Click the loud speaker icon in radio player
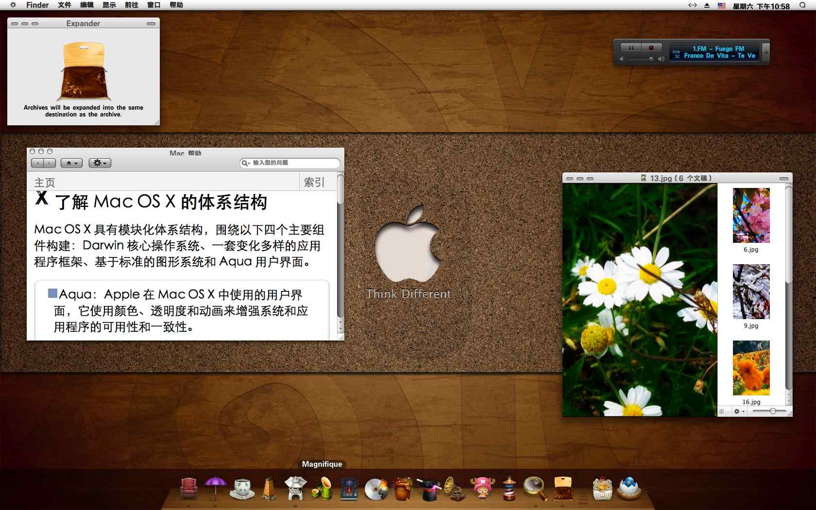This screenshot has height=510, width=816. [x=661, y=59]
